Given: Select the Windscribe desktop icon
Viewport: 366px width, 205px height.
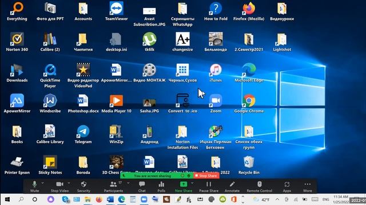Looking at the screenshot, I should [50, 100].
